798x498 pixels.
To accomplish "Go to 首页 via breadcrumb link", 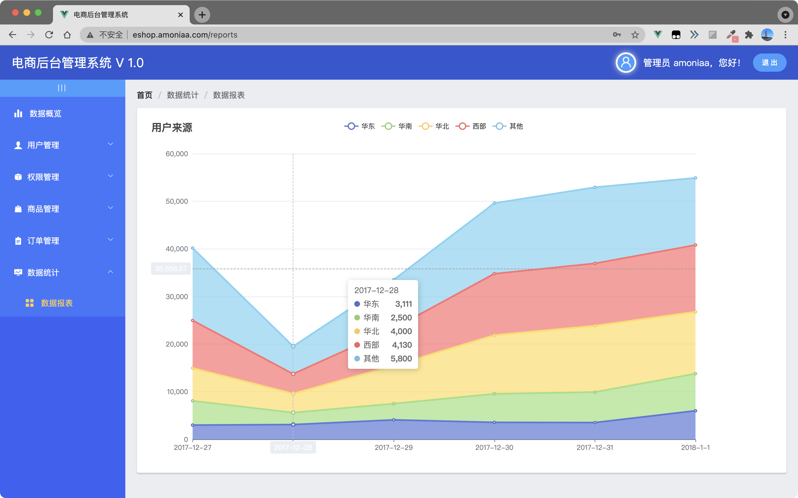I will coord(144,95).
